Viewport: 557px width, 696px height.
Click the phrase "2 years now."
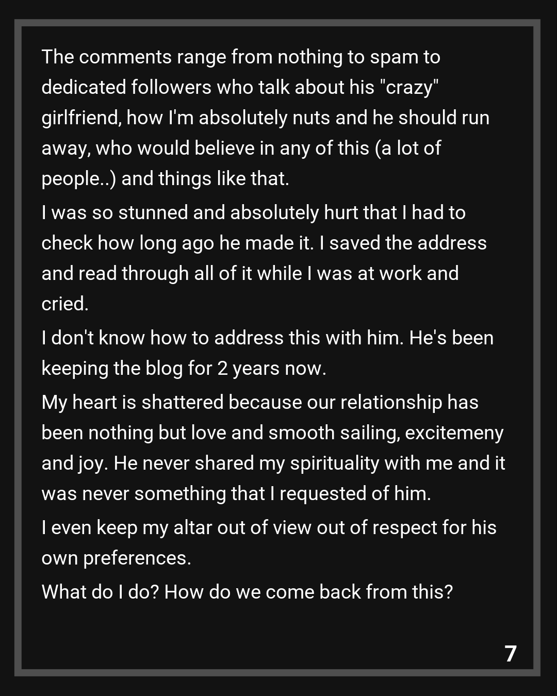[272, 368]
